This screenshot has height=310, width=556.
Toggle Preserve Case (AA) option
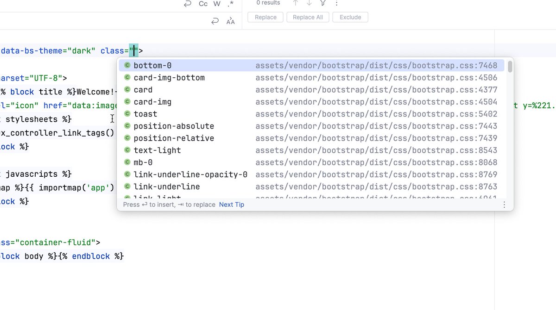click(230, 21)
